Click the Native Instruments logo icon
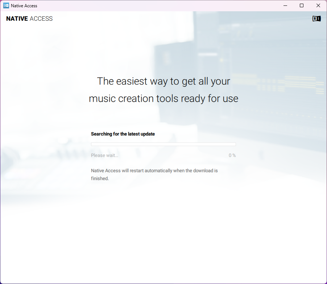Screen dimensions: 327x284 coord(316,19)
